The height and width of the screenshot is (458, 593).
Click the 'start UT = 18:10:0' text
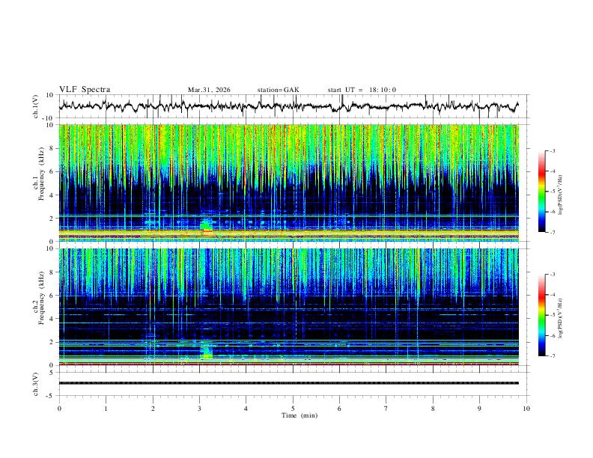pyautogui.click(x=362, y=90)
